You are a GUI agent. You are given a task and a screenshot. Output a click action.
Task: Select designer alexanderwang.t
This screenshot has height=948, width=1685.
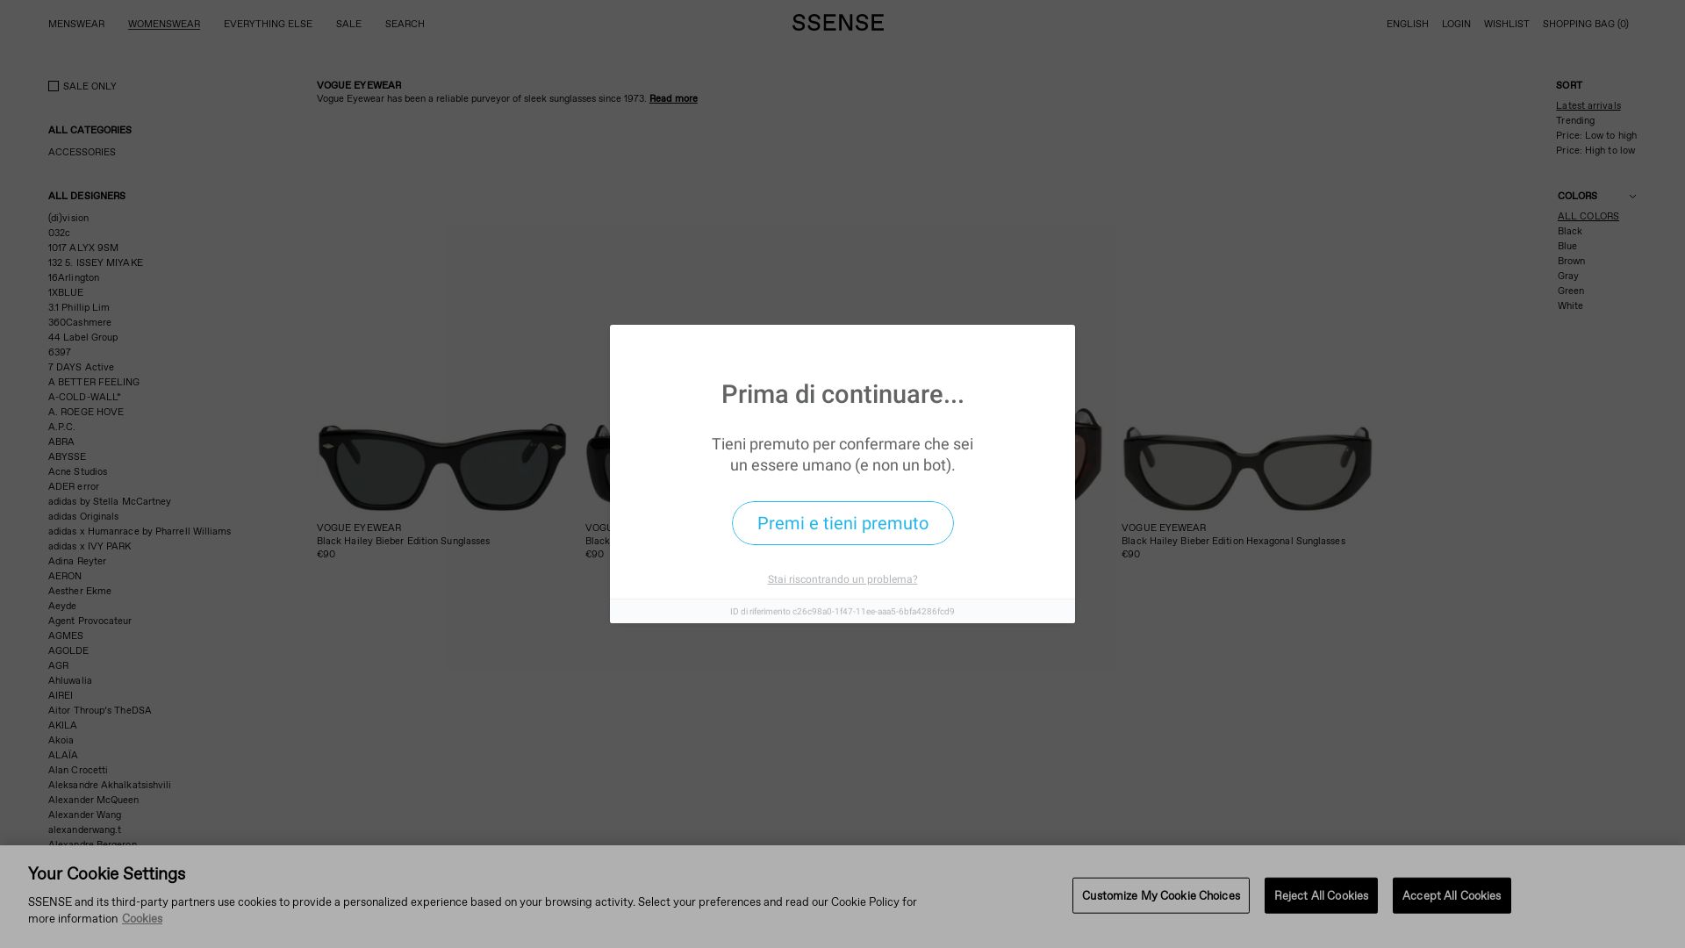(x=85, y=829)
